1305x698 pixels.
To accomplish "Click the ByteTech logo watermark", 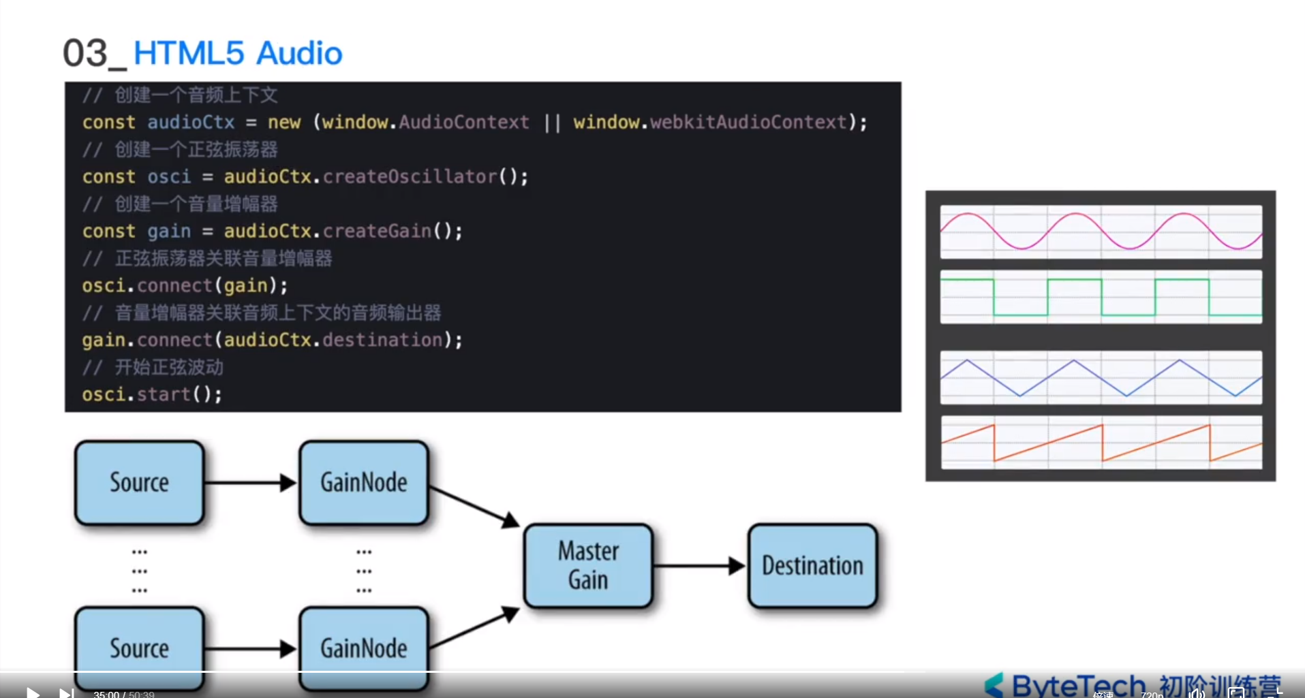I will point(1133,685).
